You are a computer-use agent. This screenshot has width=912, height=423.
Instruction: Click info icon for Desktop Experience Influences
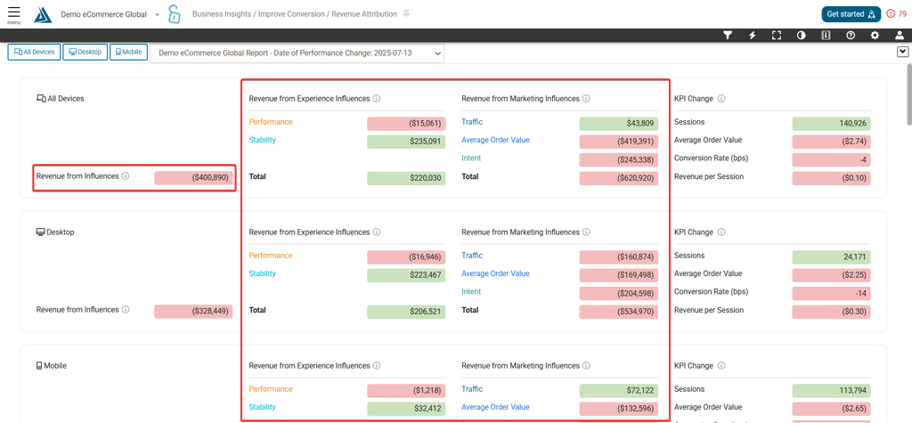click(x=377, y=232)
